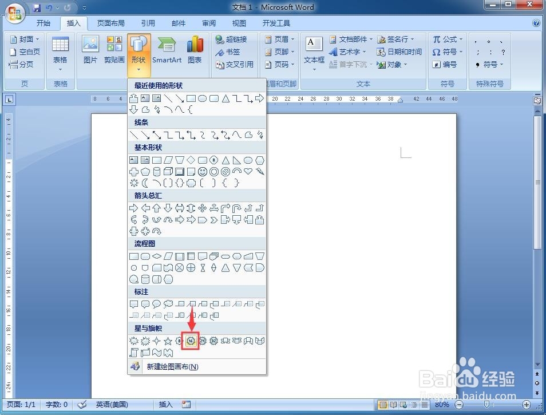
Task: Switch to the Page Layout (页面布局) tab
Action: pos(110,23)
